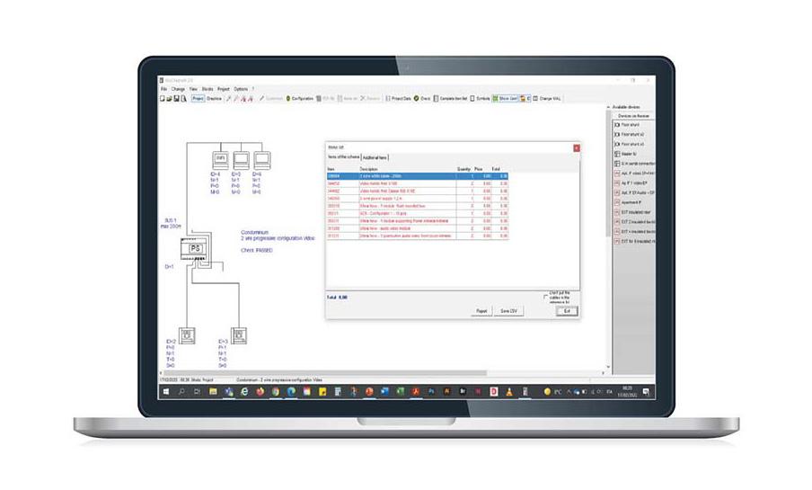Tick the "Don't put the cables" checkbox
Viewport: 812px width, 490px height.
click(546, 295)
